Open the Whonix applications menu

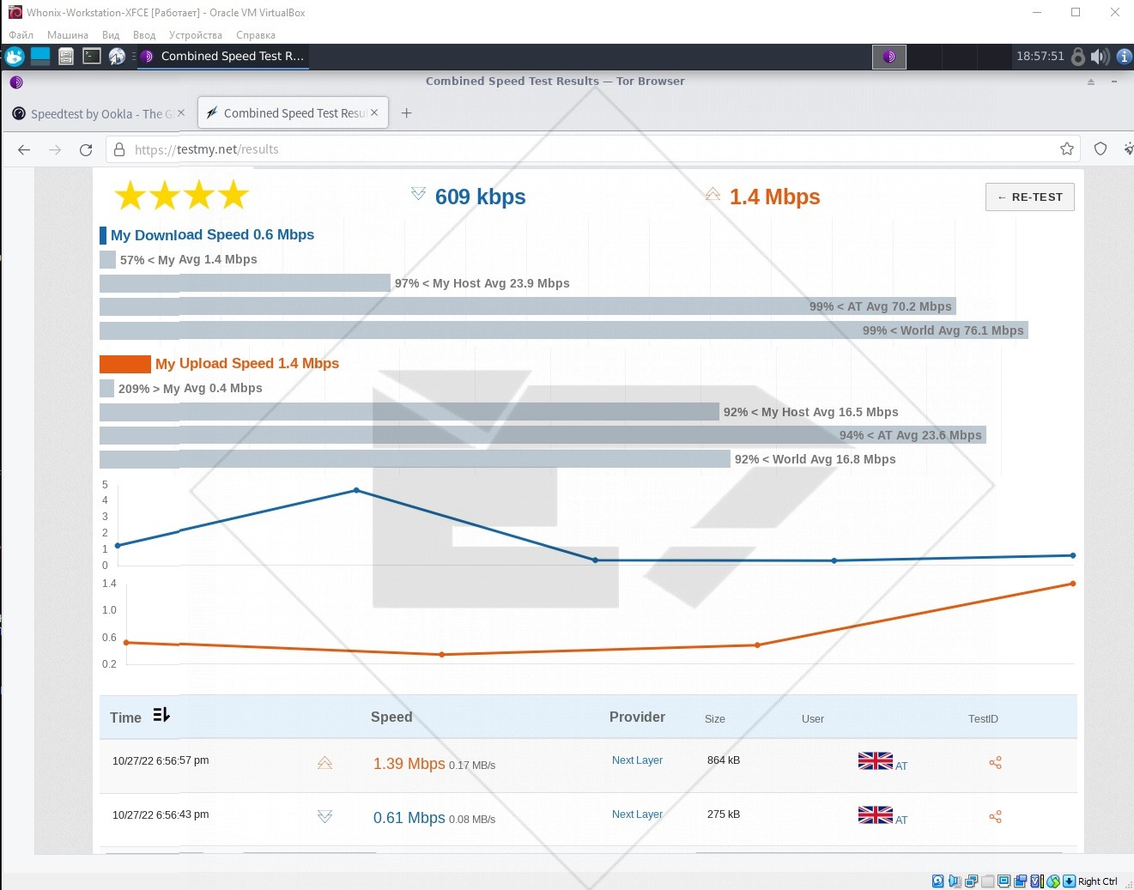pos(14,57)
